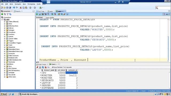
Task: Click the Filter funnel icon in Connections panel
Action: [7, 14]
